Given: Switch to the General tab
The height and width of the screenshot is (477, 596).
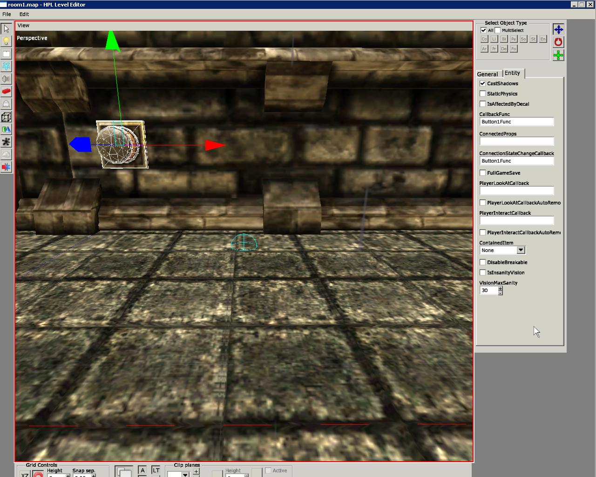Looking at the screenshot, I should 487,74.
